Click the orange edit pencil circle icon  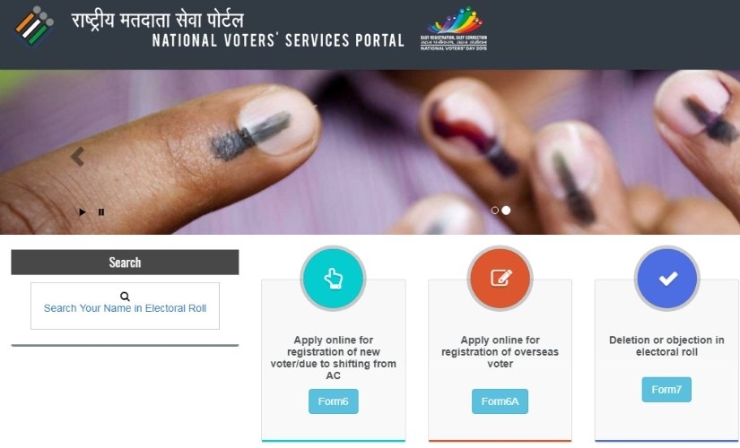click(x=501, y=279)
